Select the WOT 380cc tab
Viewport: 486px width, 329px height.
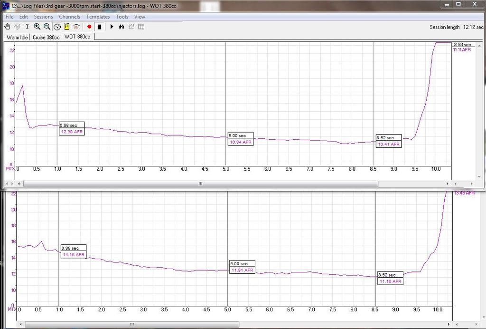click(x=77, y=37)
